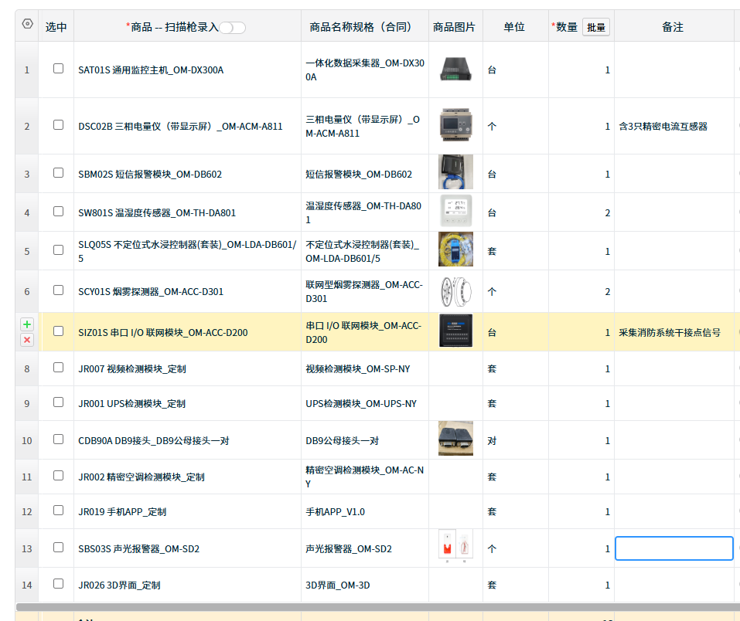This screenshot has height=621, width=740.
Task: Click the table settings gear icon
Action: [x=28, y=24]
